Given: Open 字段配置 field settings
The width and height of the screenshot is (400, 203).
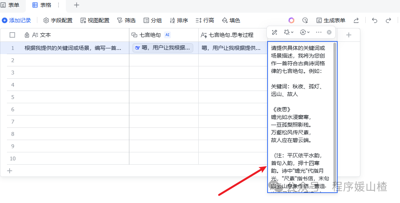Looking at the screenshot, I should click(58, 20).
